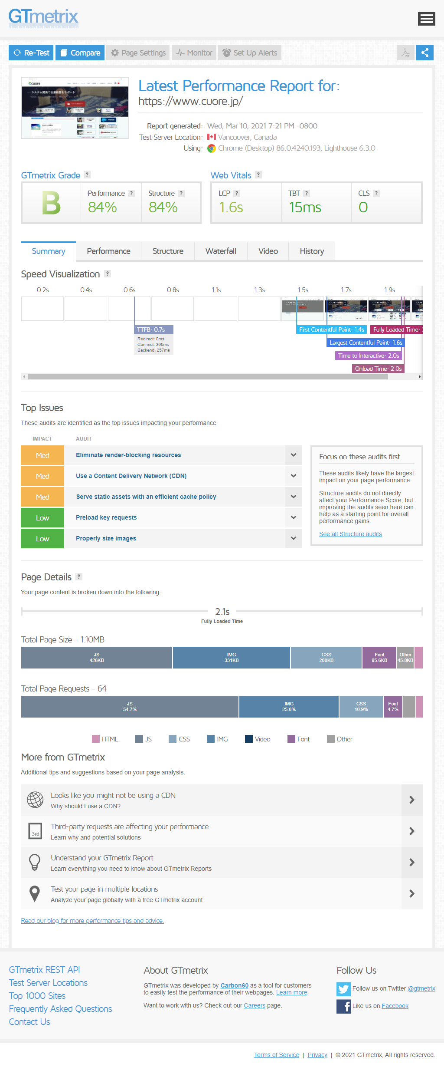The image size is (444, 1067).
Task: Expand Properly size images audit
Action: (x=294, y=539)
